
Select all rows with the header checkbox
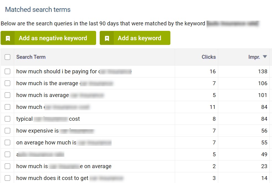pyautogui.click(x=7, y=57)
